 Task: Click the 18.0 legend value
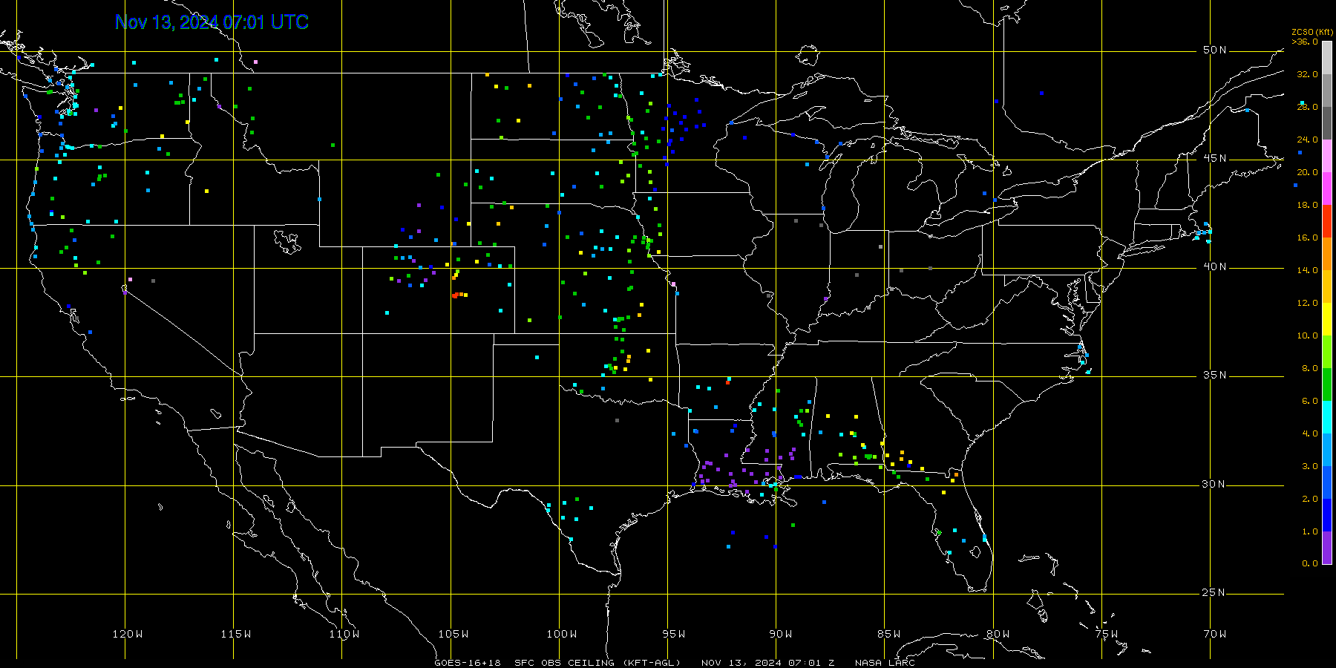1307,205
